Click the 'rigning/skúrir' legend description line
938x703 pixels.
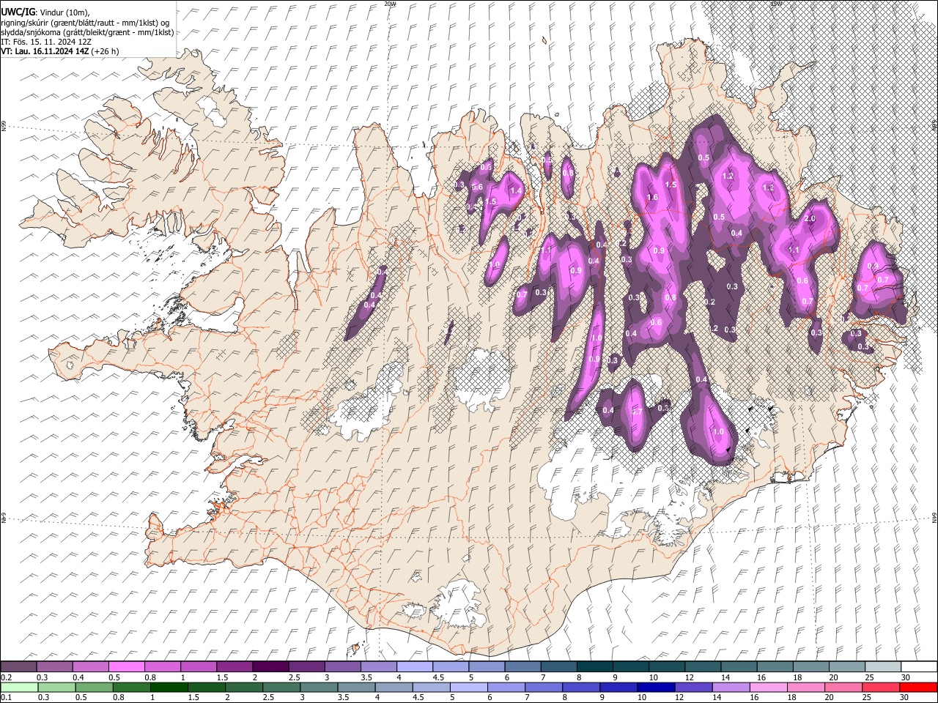pos(85,22)
